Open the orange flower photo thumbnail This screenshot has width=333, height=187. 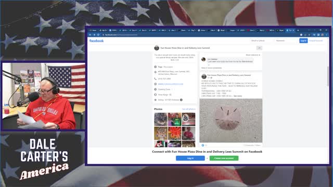pyautogui.click(x=175, y=133)
